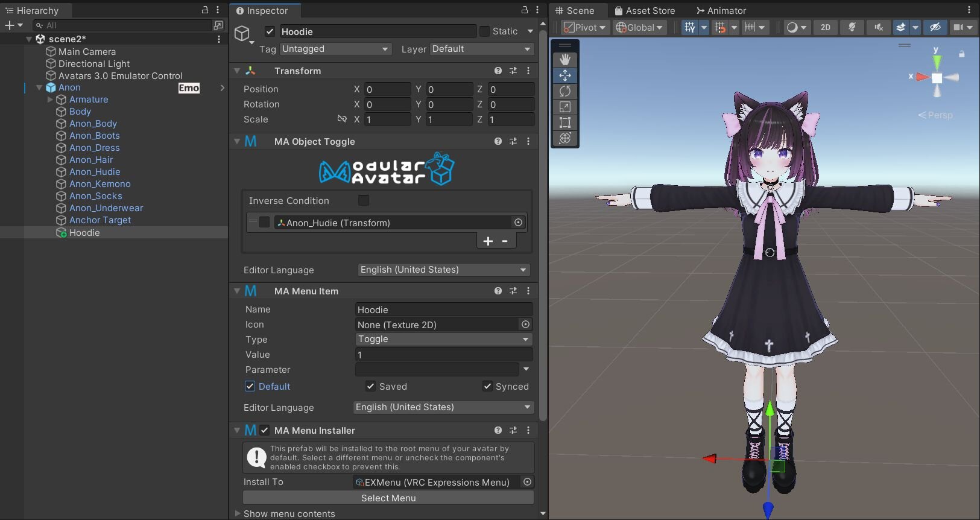This screenshot has width=980, height=520.
Task: Lock the Hierarchy panel
Action: 205,10
